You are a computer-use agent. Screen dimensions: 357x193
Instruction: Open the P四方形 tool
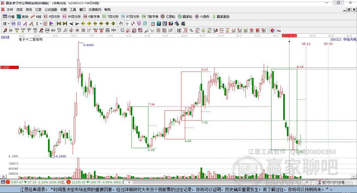[x=52, y=16]
